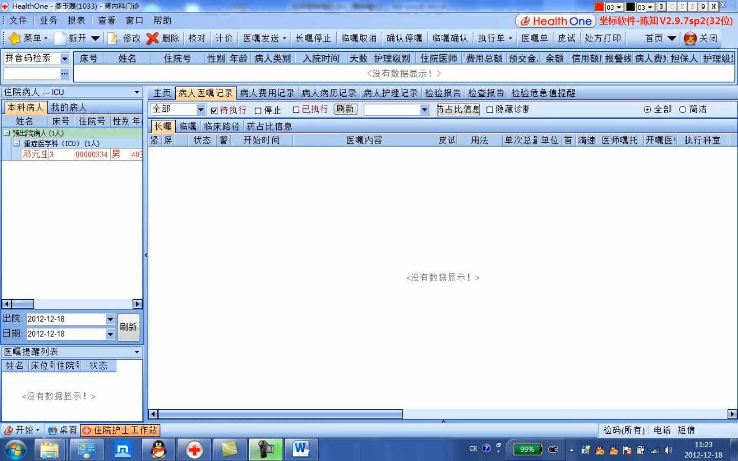
Task: Click 确认停嘱 in the toolbar
Action: point(404,38)
